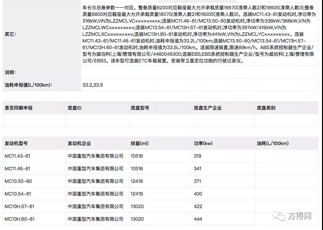Click the 功率(kw) column header
The height and width of the screenshot is (230, 323).
[x=201, y=143]
